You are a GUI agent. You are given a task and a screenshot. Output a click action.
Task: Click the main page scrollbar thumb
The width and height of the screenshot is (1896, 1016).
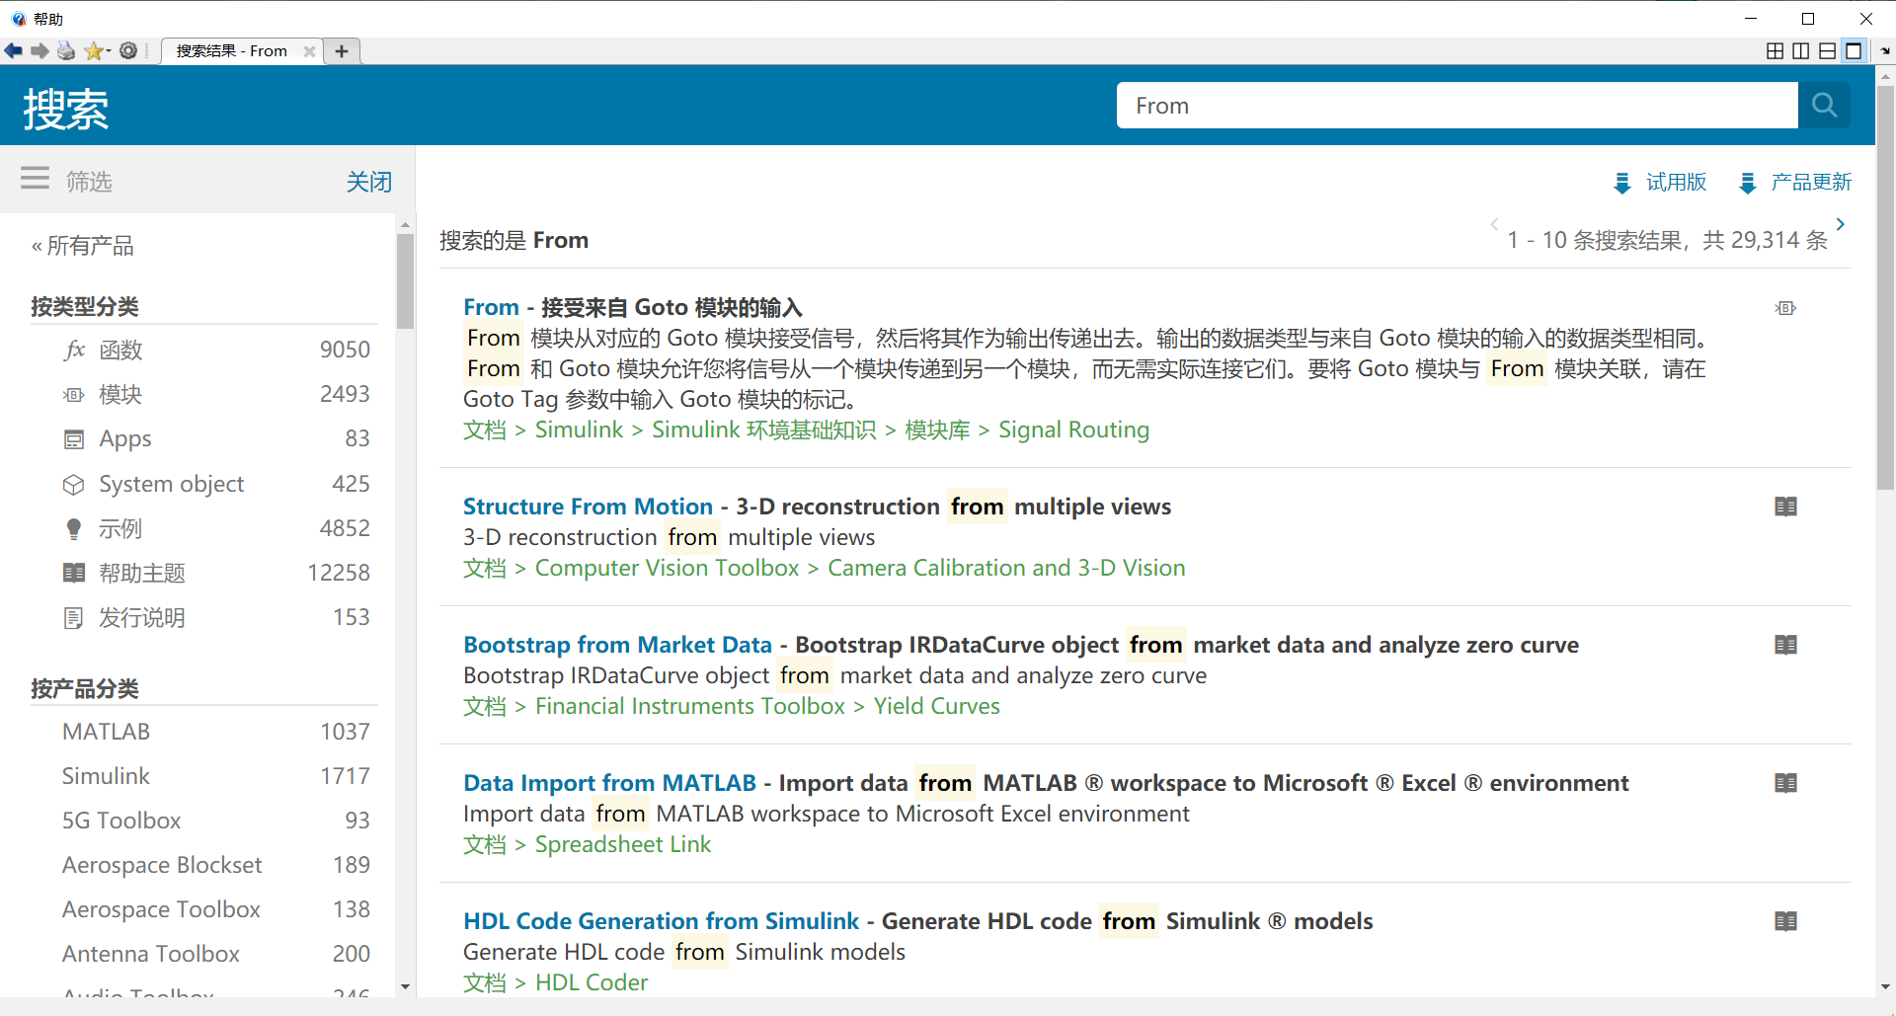[1885, 286]
